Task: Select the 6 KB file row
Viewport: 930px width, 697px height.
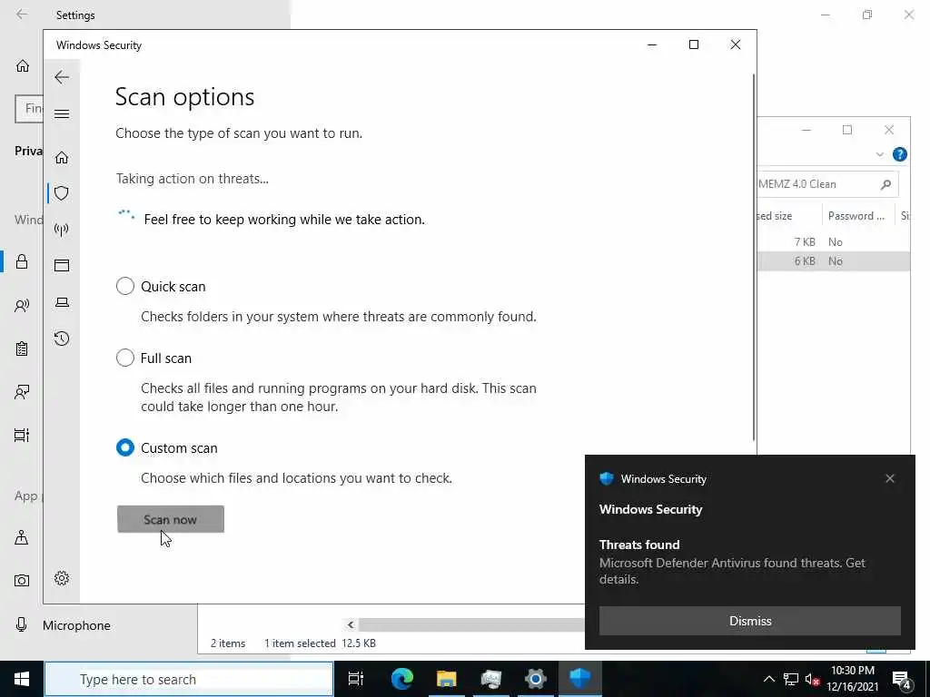Action: pos(834,260)
